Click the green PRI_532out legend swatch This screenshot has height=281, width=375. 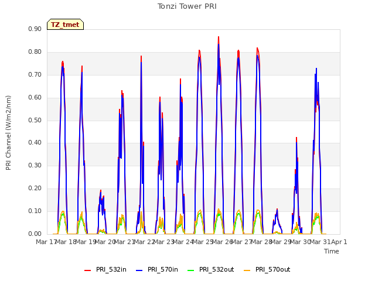tap(191, 270)
